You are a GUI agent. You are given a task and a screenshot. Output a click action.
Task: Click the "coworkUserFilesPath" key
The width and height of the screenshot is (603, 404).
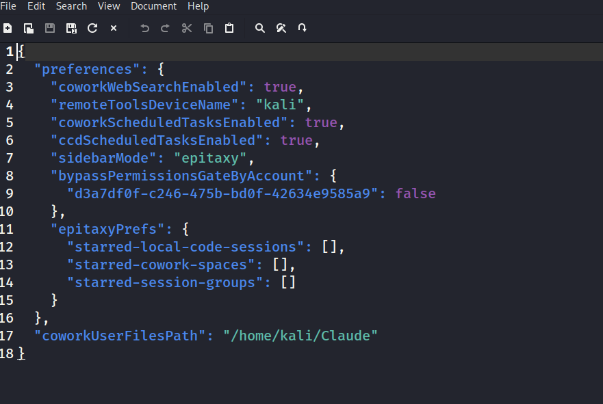point(120,336)
